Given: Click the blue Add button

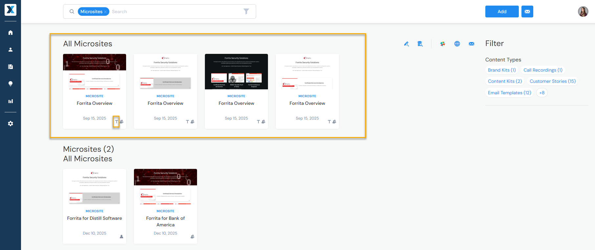Looking at the screenshot, I should point(502,11).
